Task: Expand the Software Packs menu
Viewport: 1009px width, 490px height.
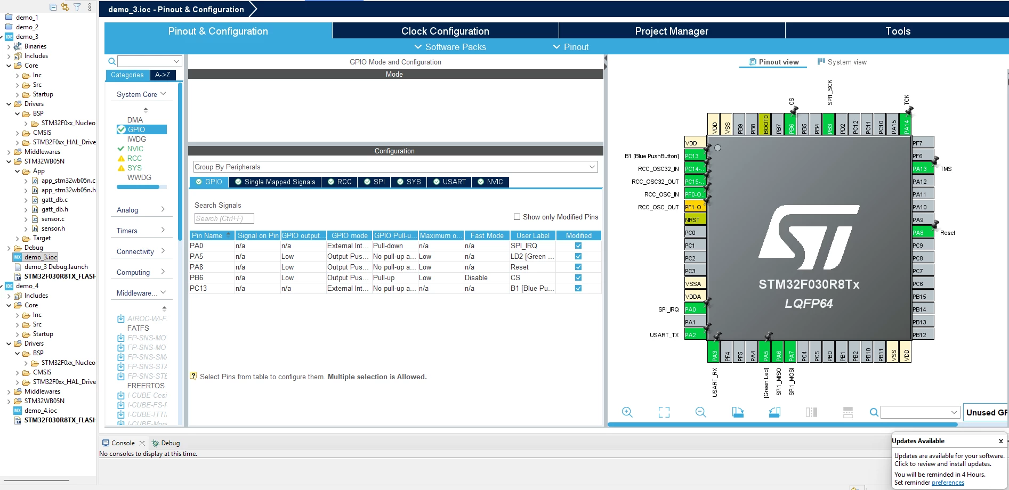Action: [450, 47]
